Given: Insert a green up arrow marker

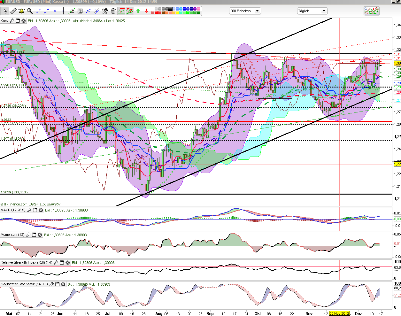Looking at the screenshot, I should point(138,11).
